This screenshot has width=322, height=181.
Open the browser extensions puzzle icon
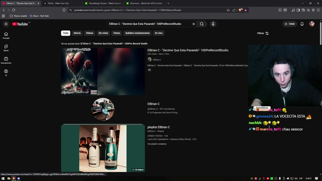(280, 10)
